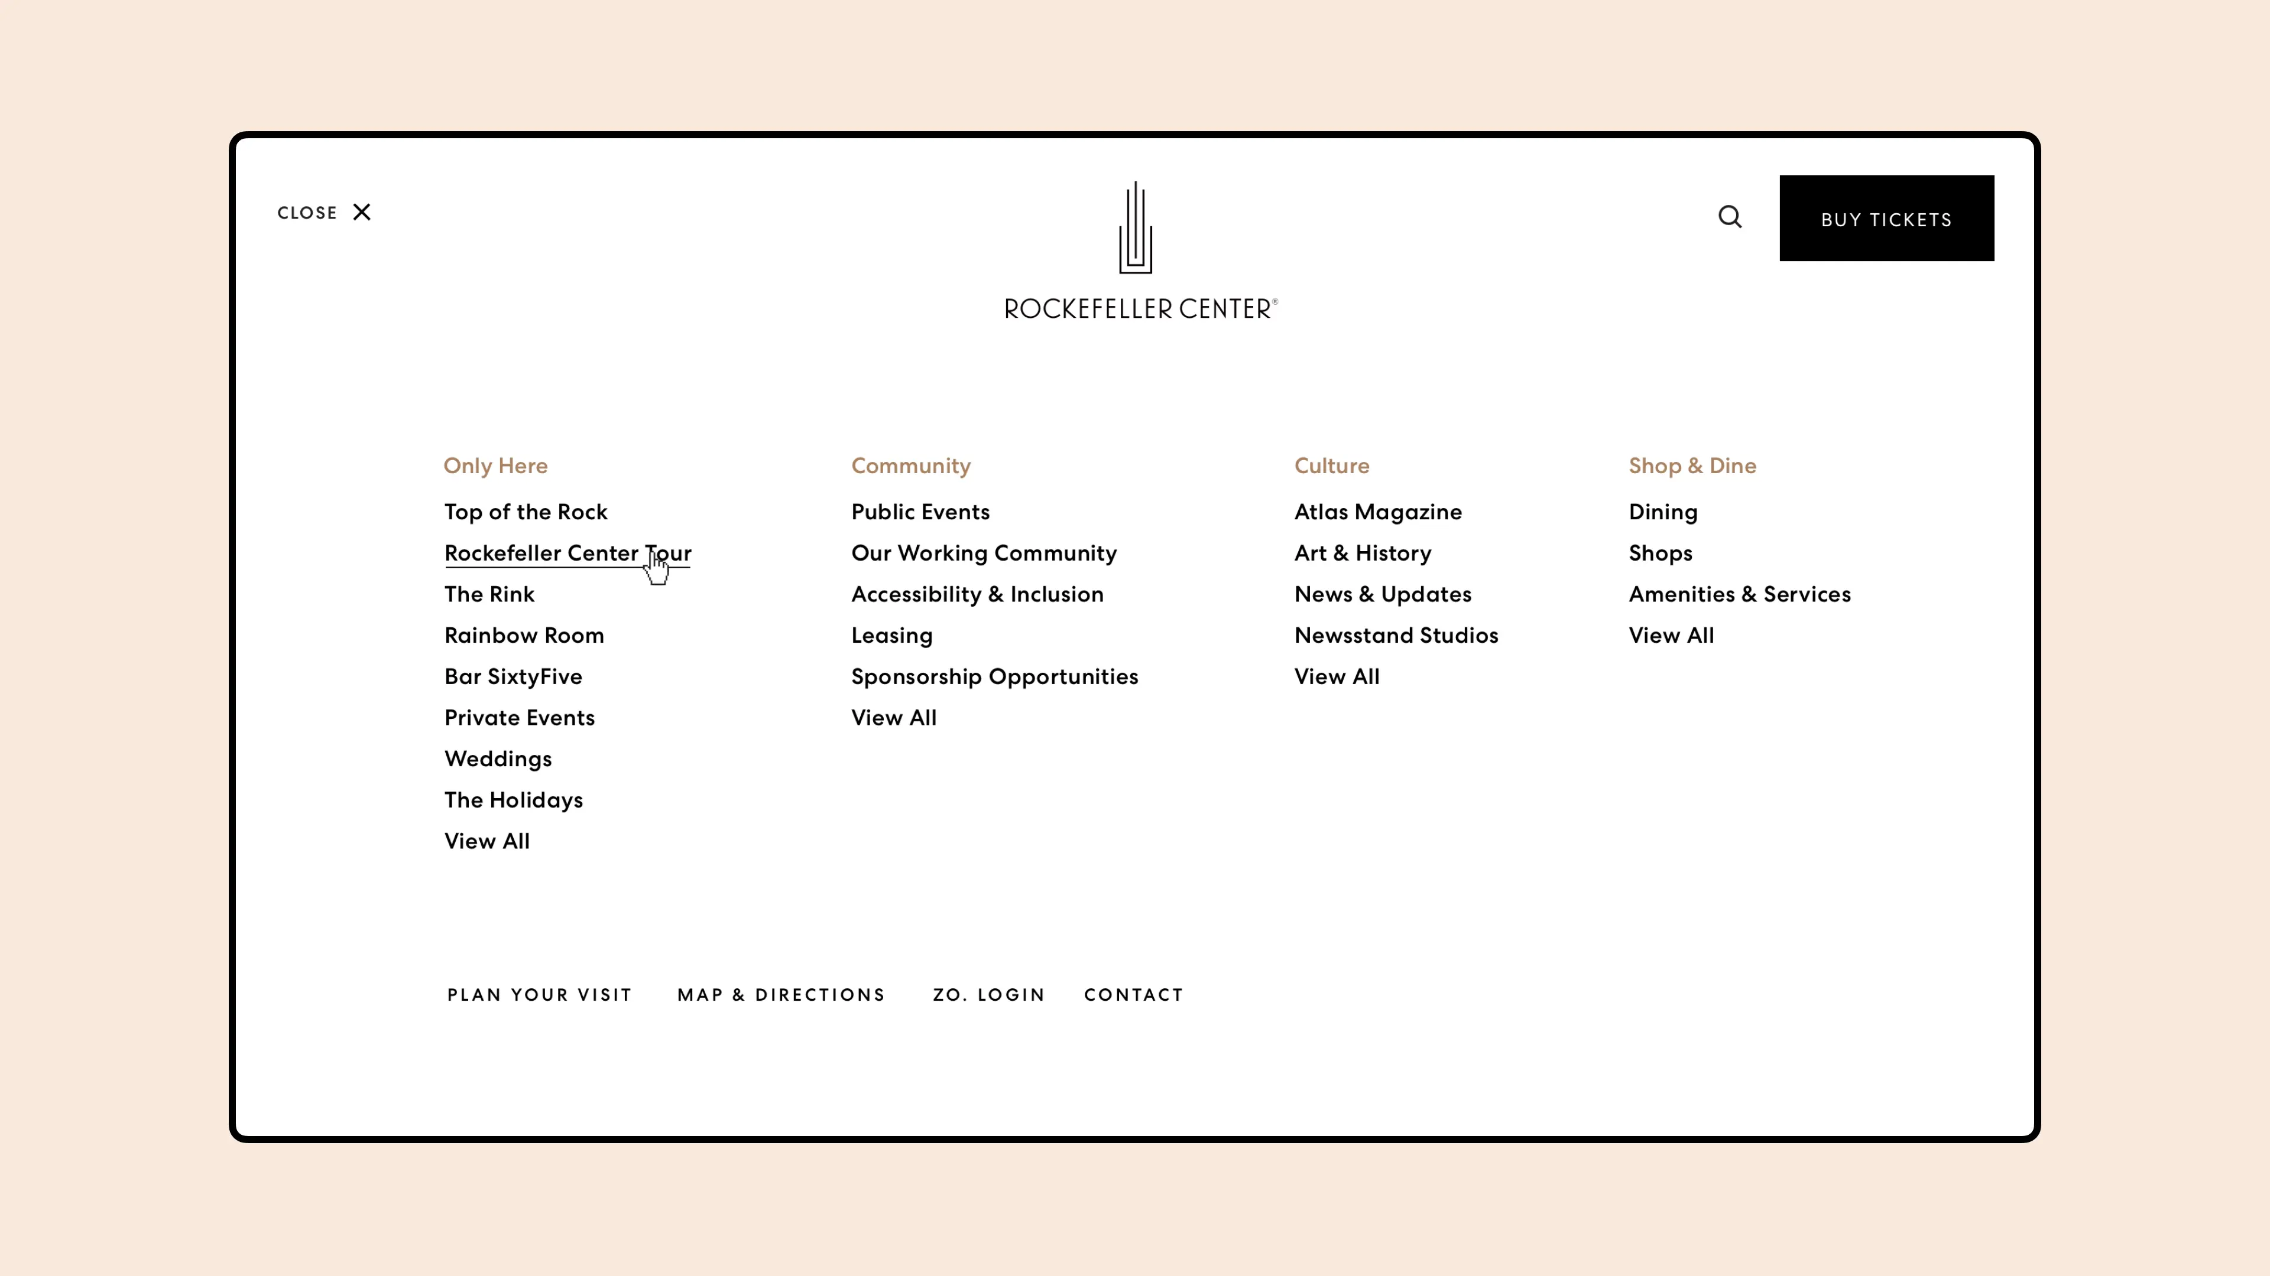Open Rockefeller Center Tour page

[x=567, y=553]
